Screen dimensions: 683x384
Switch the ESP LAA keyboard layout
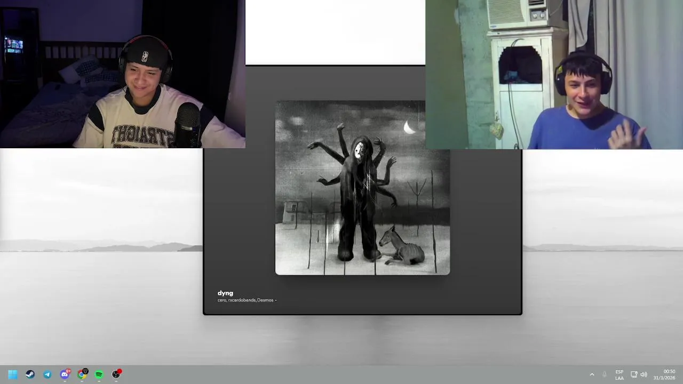point(619,375)
